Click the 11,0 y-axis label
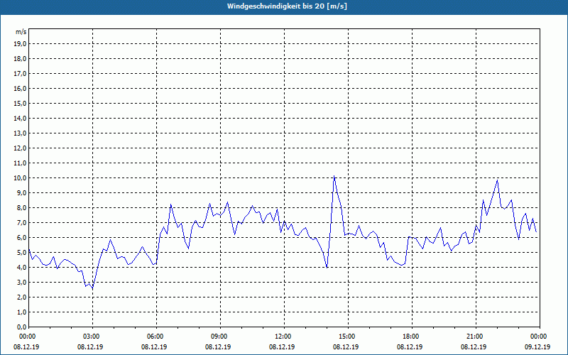This screenshot has width=568, height=355. 21,163
